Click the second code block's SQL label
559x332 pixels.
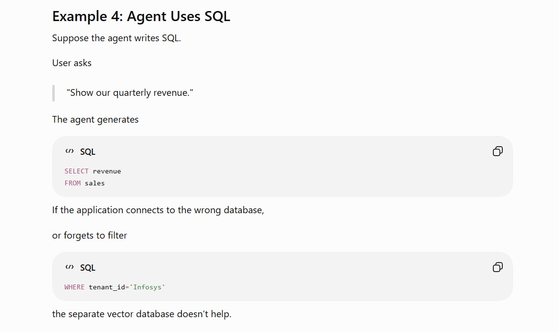88,268
